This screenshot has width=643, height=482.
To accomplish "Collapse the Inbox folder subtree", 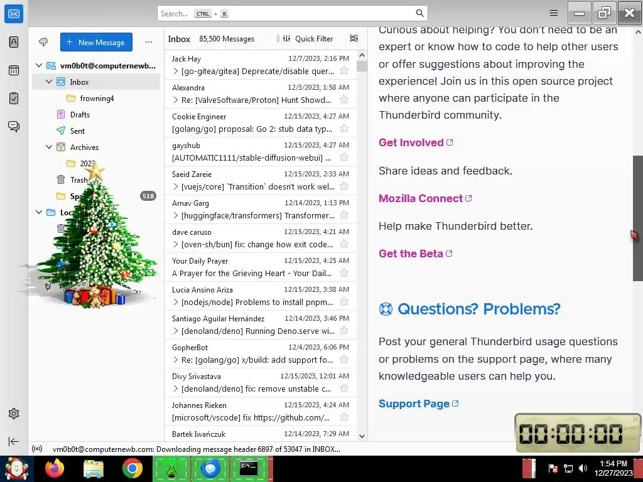I will pyautogui.click(x=49, y=82).
